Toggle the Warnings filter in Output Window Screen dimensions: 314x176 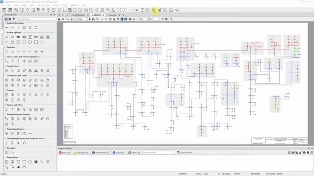(81, 153)
